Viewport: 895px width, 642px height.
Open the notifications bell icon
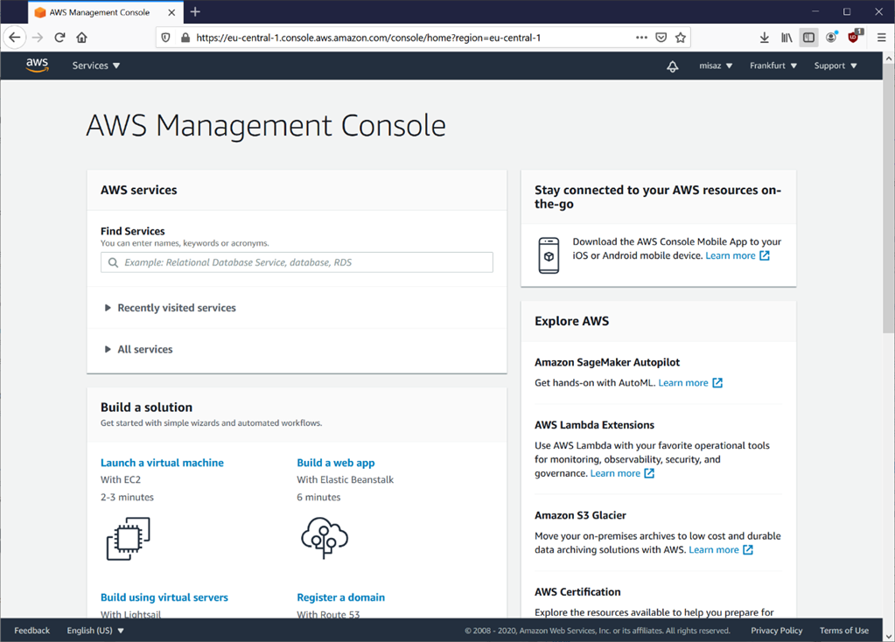coord(672,66)
